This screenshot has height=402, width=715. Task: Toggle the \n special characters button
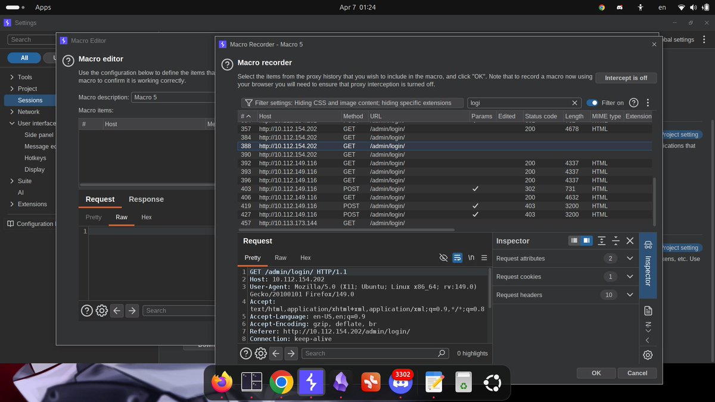471,258
